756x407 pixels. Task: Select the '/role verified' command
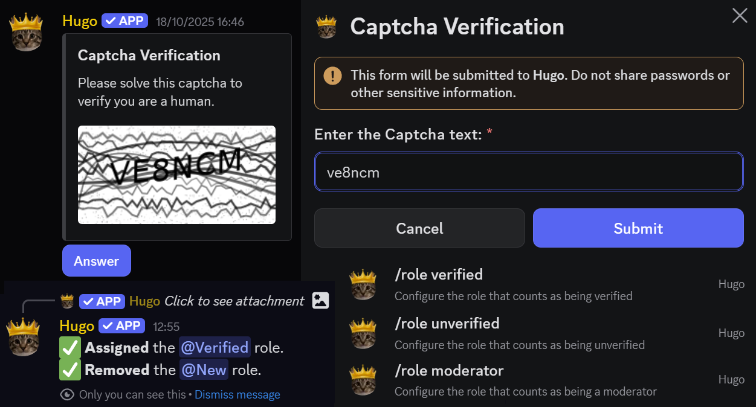coord(439,275)
